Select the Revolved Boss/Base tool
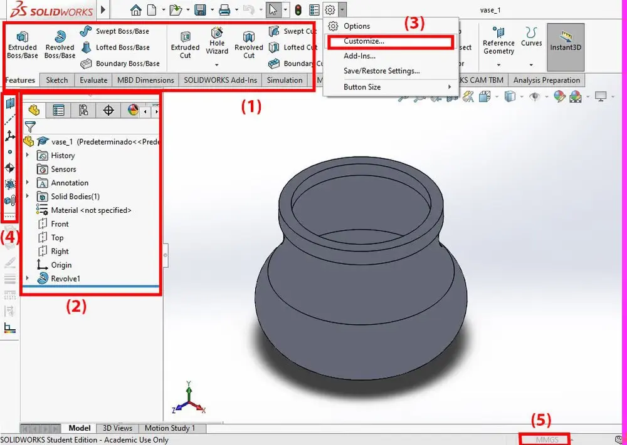 [x=60, y=44]
